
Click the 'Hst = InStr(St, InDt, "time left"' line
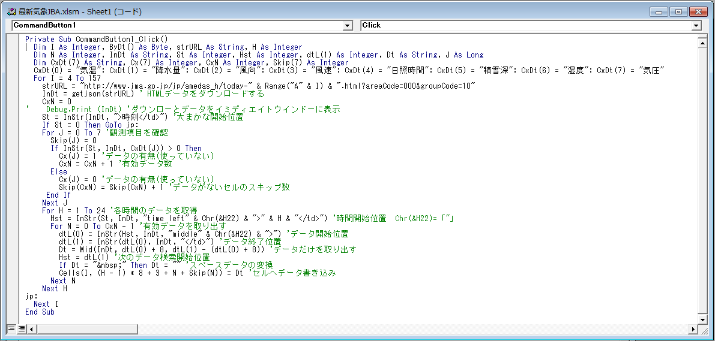(x=252, y=218)
